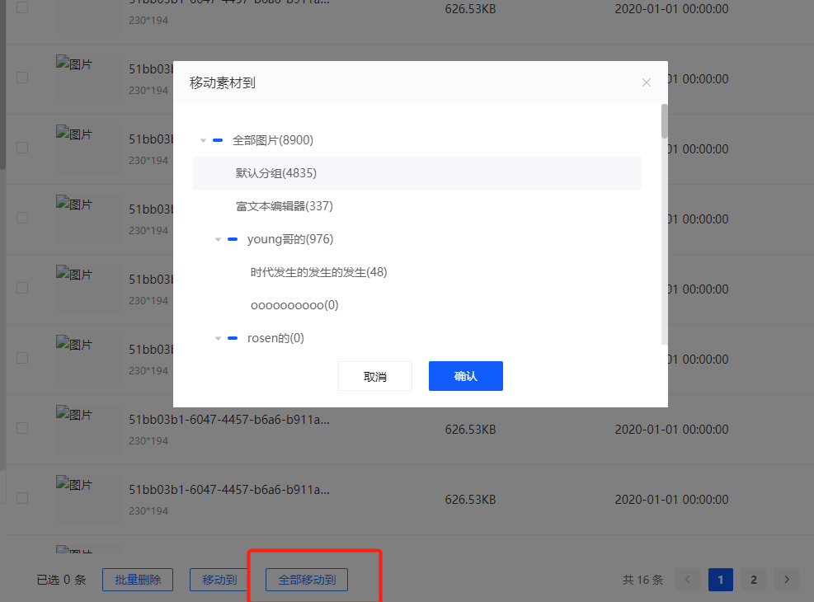Click the 全部移动到 button
The width and height of the screenshot is (814, 602).
[307, 580]
